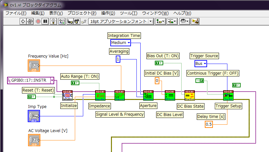Screen dimensions: 269x152
Task: Click the Impedance label
Action: point(99,106)
